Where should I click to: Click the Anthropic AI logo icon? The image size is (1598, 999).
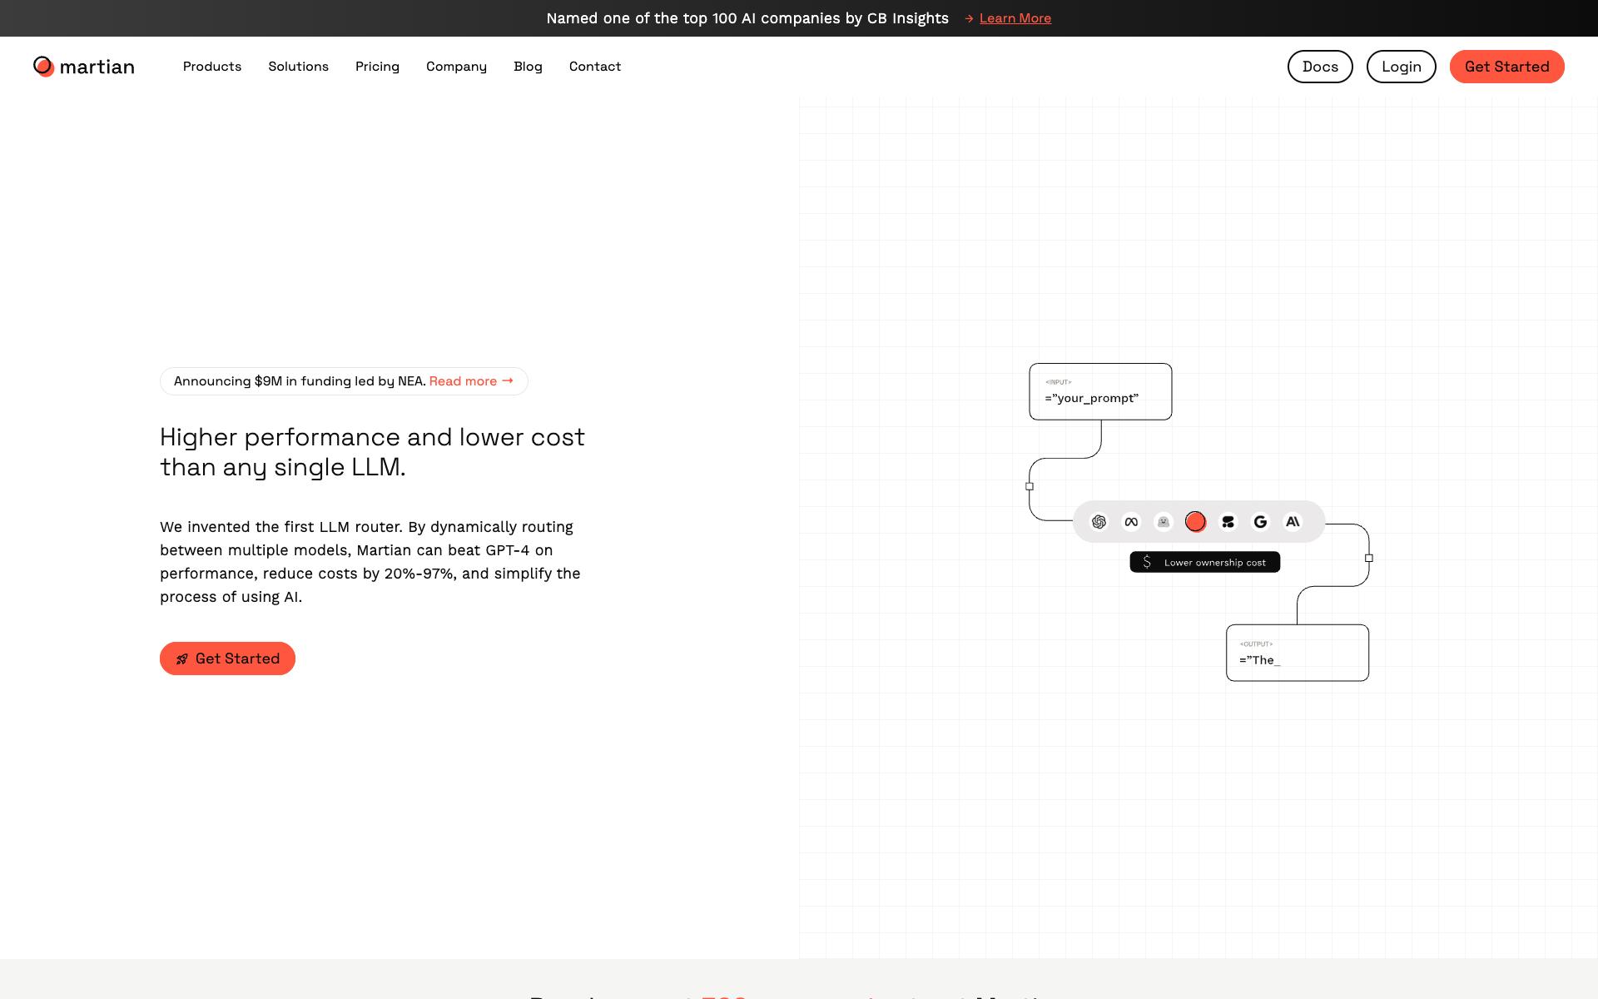coord(1293,522)
